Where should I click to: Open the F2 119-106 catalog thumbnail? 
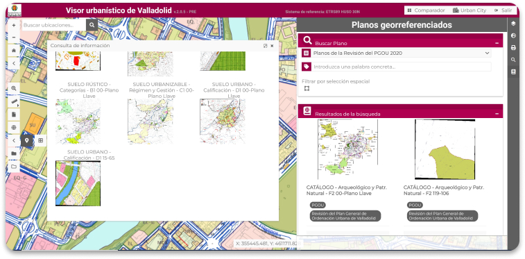click(x=445, y=149)
